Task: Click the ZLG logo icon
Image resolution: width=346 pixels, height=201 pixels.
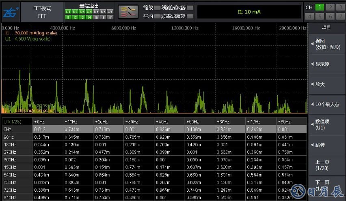Action: [10, 12]
